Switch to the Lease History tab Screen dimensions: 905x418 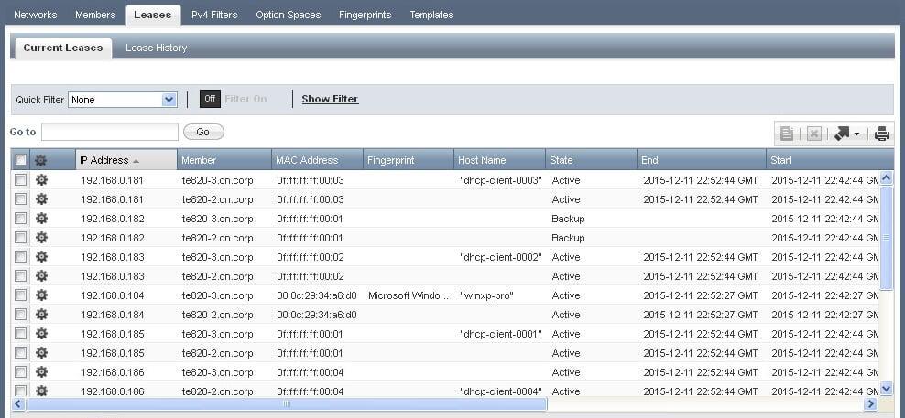[156, 48]
